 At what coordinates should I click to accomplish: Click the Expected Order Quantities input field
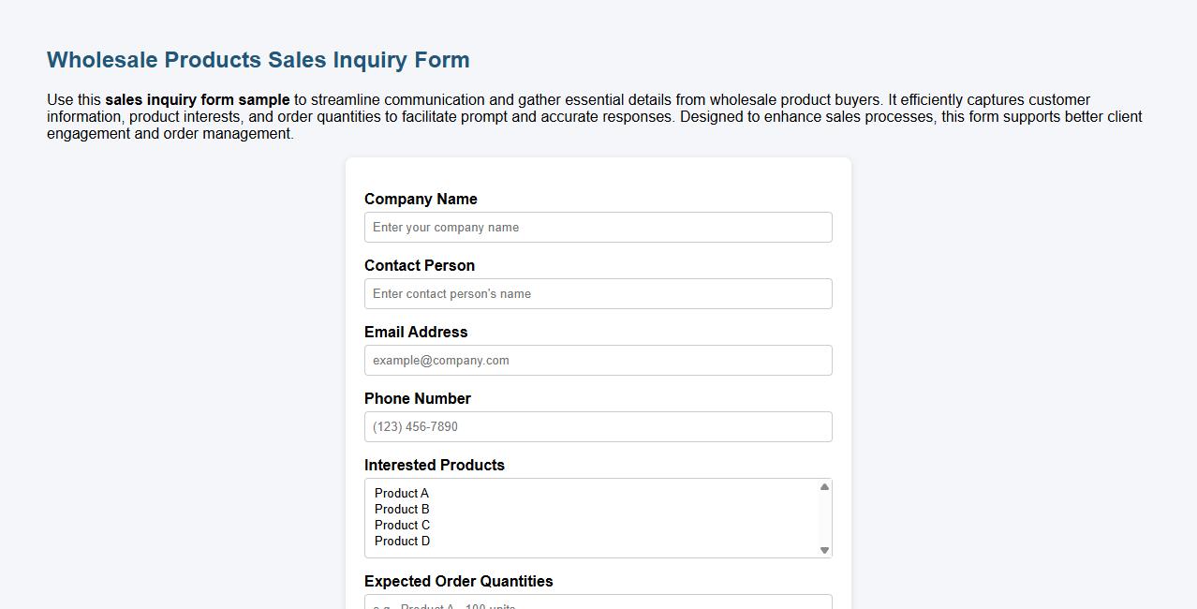pyautogui.click(x=598, y=602)
